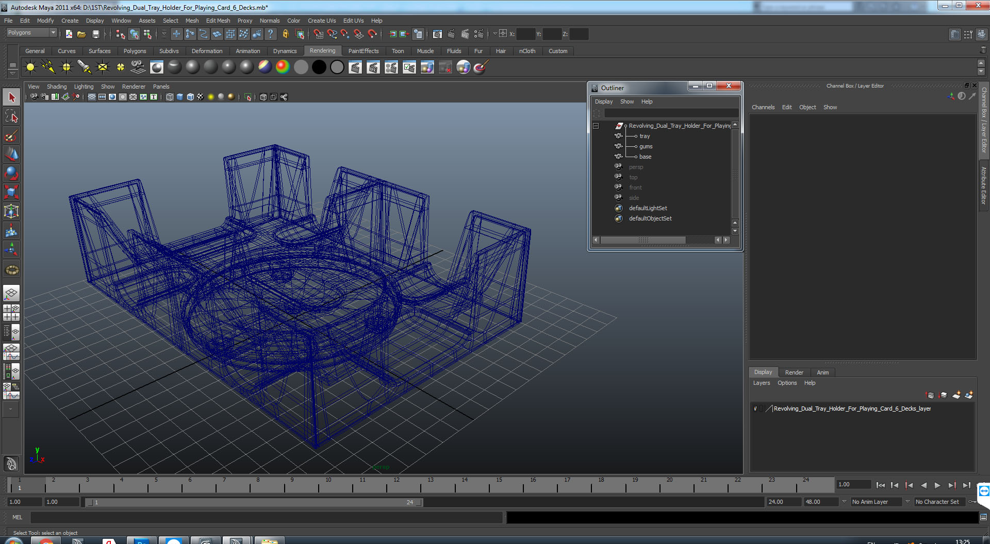Open viewport Shading menu
The height and width of the screenshot is (544, 990).
[x=57, y=87]
